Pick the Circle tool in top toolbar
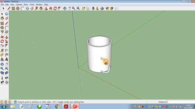This screenshot has width=195, height=109. tap(18, 8)
